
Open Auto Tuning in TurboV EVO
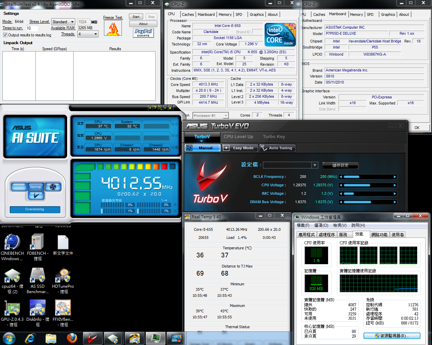277,148
